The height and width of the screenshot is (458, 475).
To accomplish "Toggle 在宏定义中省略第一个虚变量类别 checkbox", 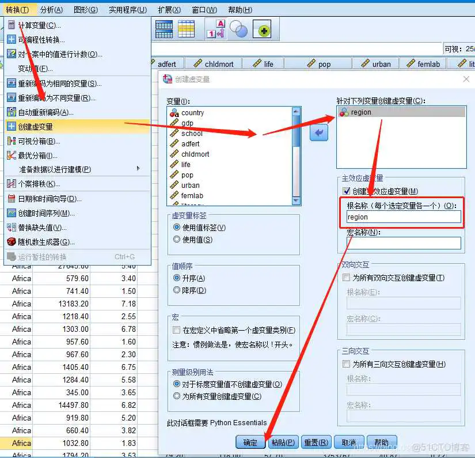I will click(176, 330).
